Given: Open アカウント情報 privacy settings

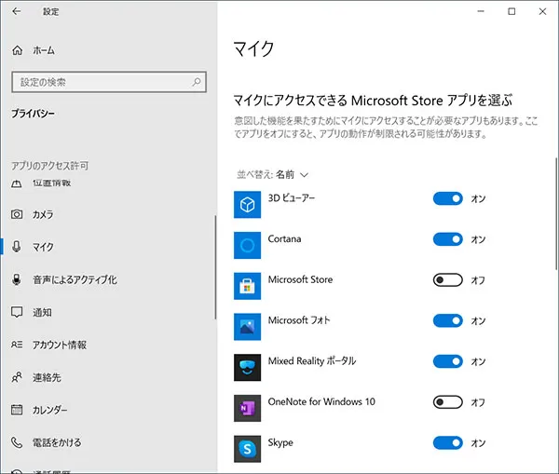Looking at the screenshot, I should 60,345.
